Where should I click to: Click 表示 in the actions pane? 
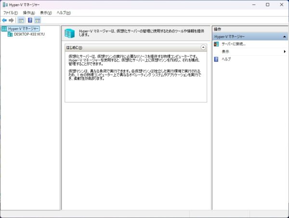click(225, 52)
